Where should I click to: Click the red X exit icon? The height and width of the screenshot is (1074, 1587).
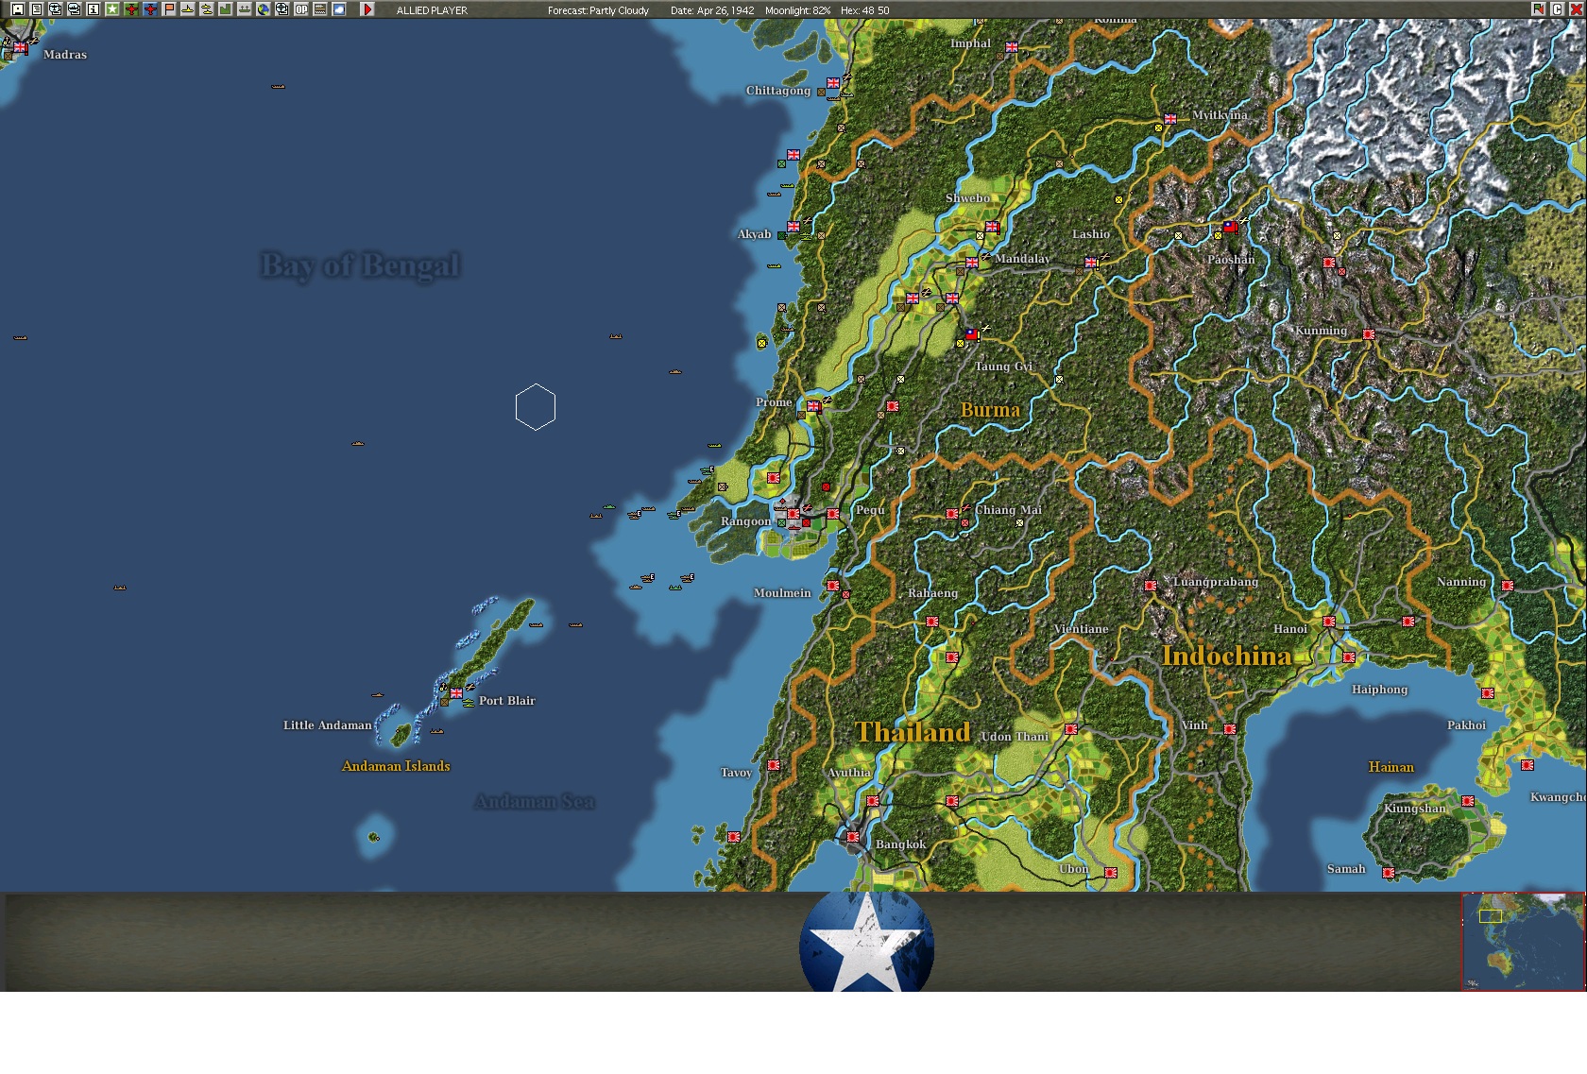click(x=1576, y=9)
